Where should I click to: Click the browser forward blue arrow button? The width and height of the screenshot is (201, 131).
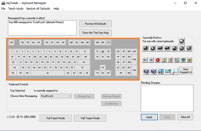pos(151,60)
